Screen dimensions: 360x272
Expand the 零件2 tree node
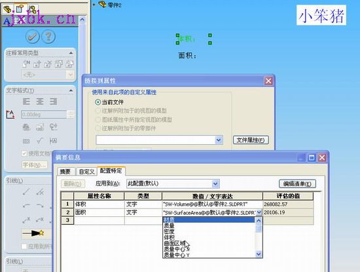(x=94, y=5)
